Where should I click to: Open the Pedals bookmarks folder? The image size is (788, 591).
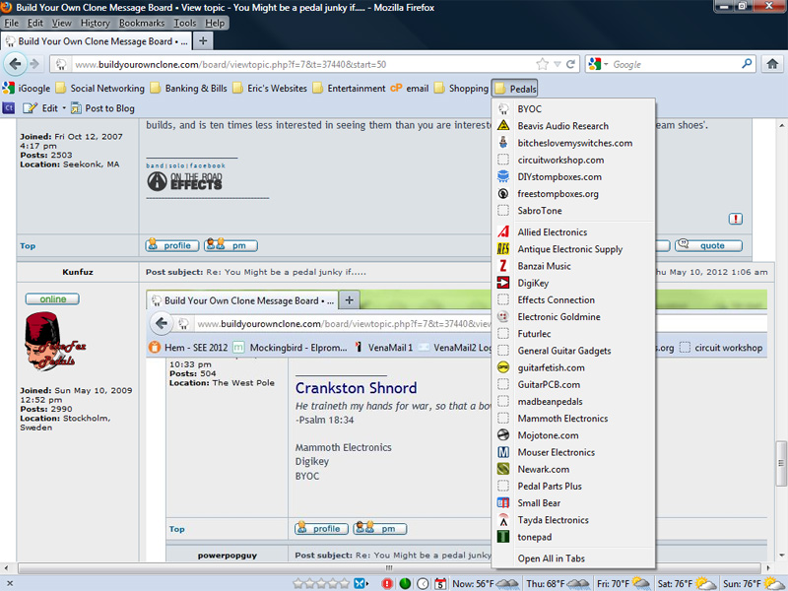pyautogui.click(x=515, y=89)
